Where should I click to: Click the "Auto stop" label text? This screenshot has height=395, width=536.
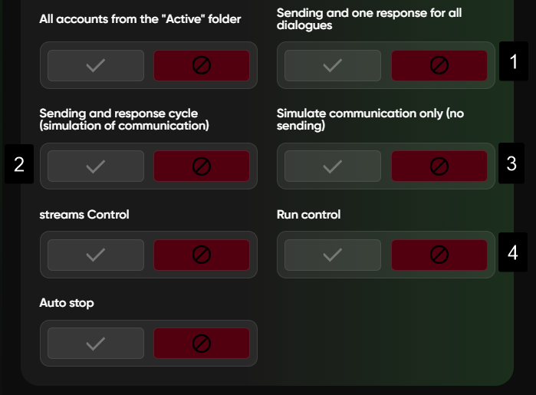(x=67, y=304)
